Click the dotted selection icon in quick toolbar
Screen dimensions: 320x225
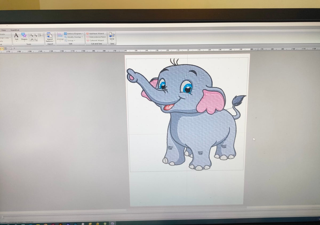10,48
